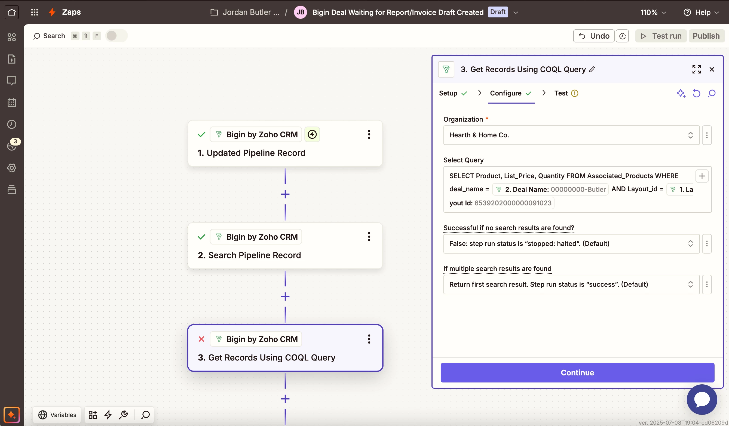The image size is (729, 426).
Task: Click the Publish button
Action: click(x=706, y=36)
